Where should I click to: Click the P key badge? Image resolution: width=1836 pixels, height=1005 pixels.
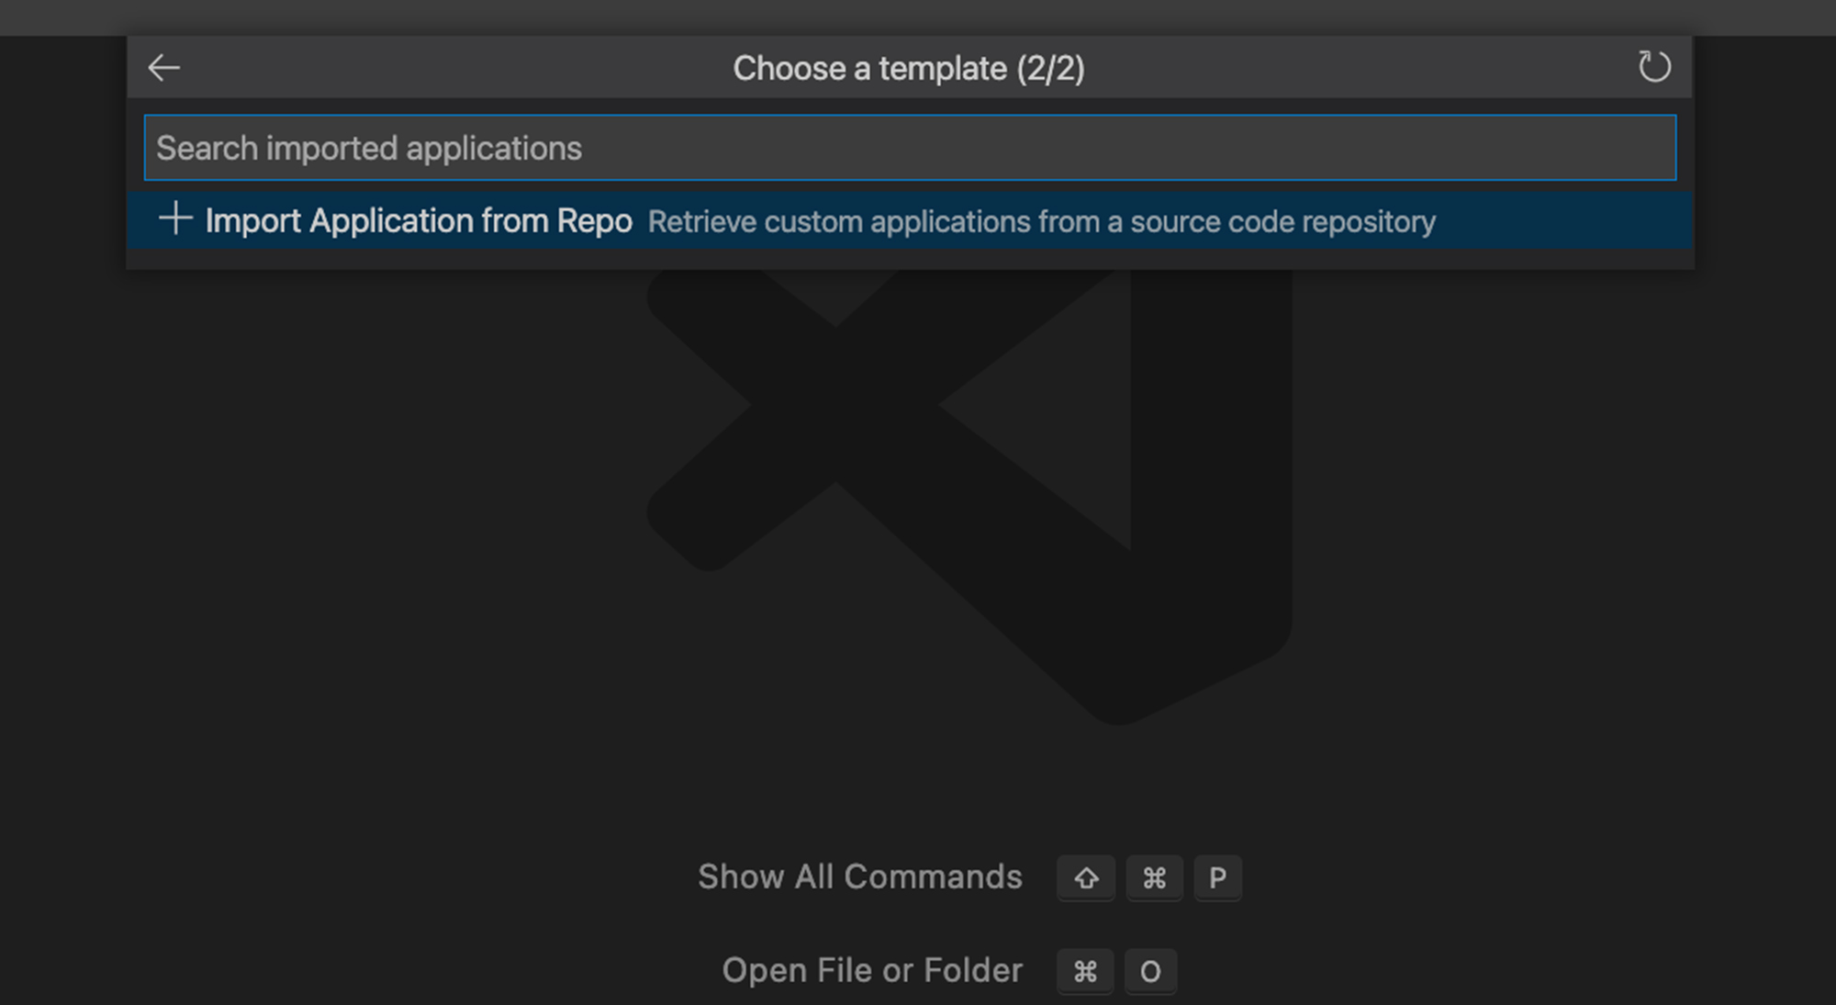[1217, 878]
